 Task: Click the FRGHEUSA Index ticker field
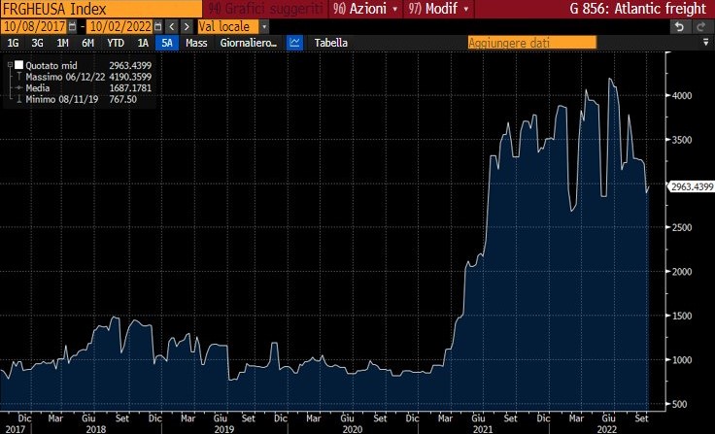coord(101,9)
